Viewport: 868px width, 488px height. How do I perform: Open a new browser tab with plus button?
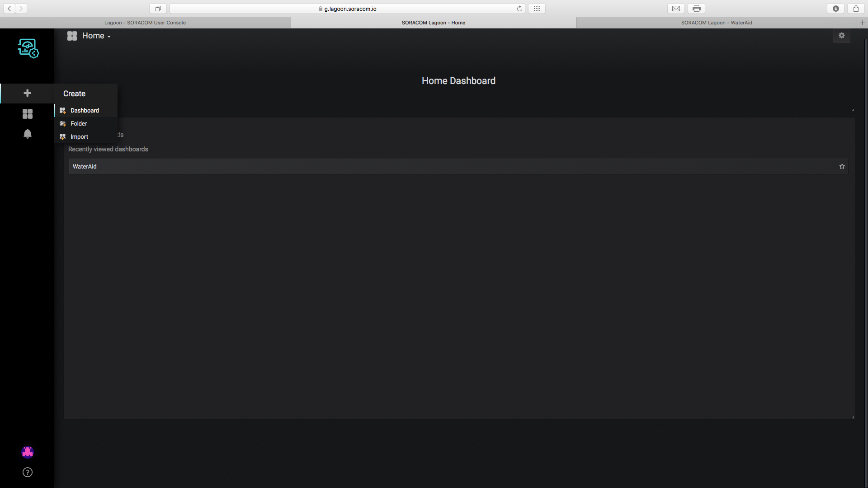point(862,23)
